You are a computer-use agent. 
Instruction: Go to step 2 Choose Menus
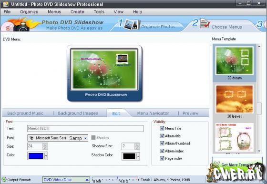pos(227,27)
